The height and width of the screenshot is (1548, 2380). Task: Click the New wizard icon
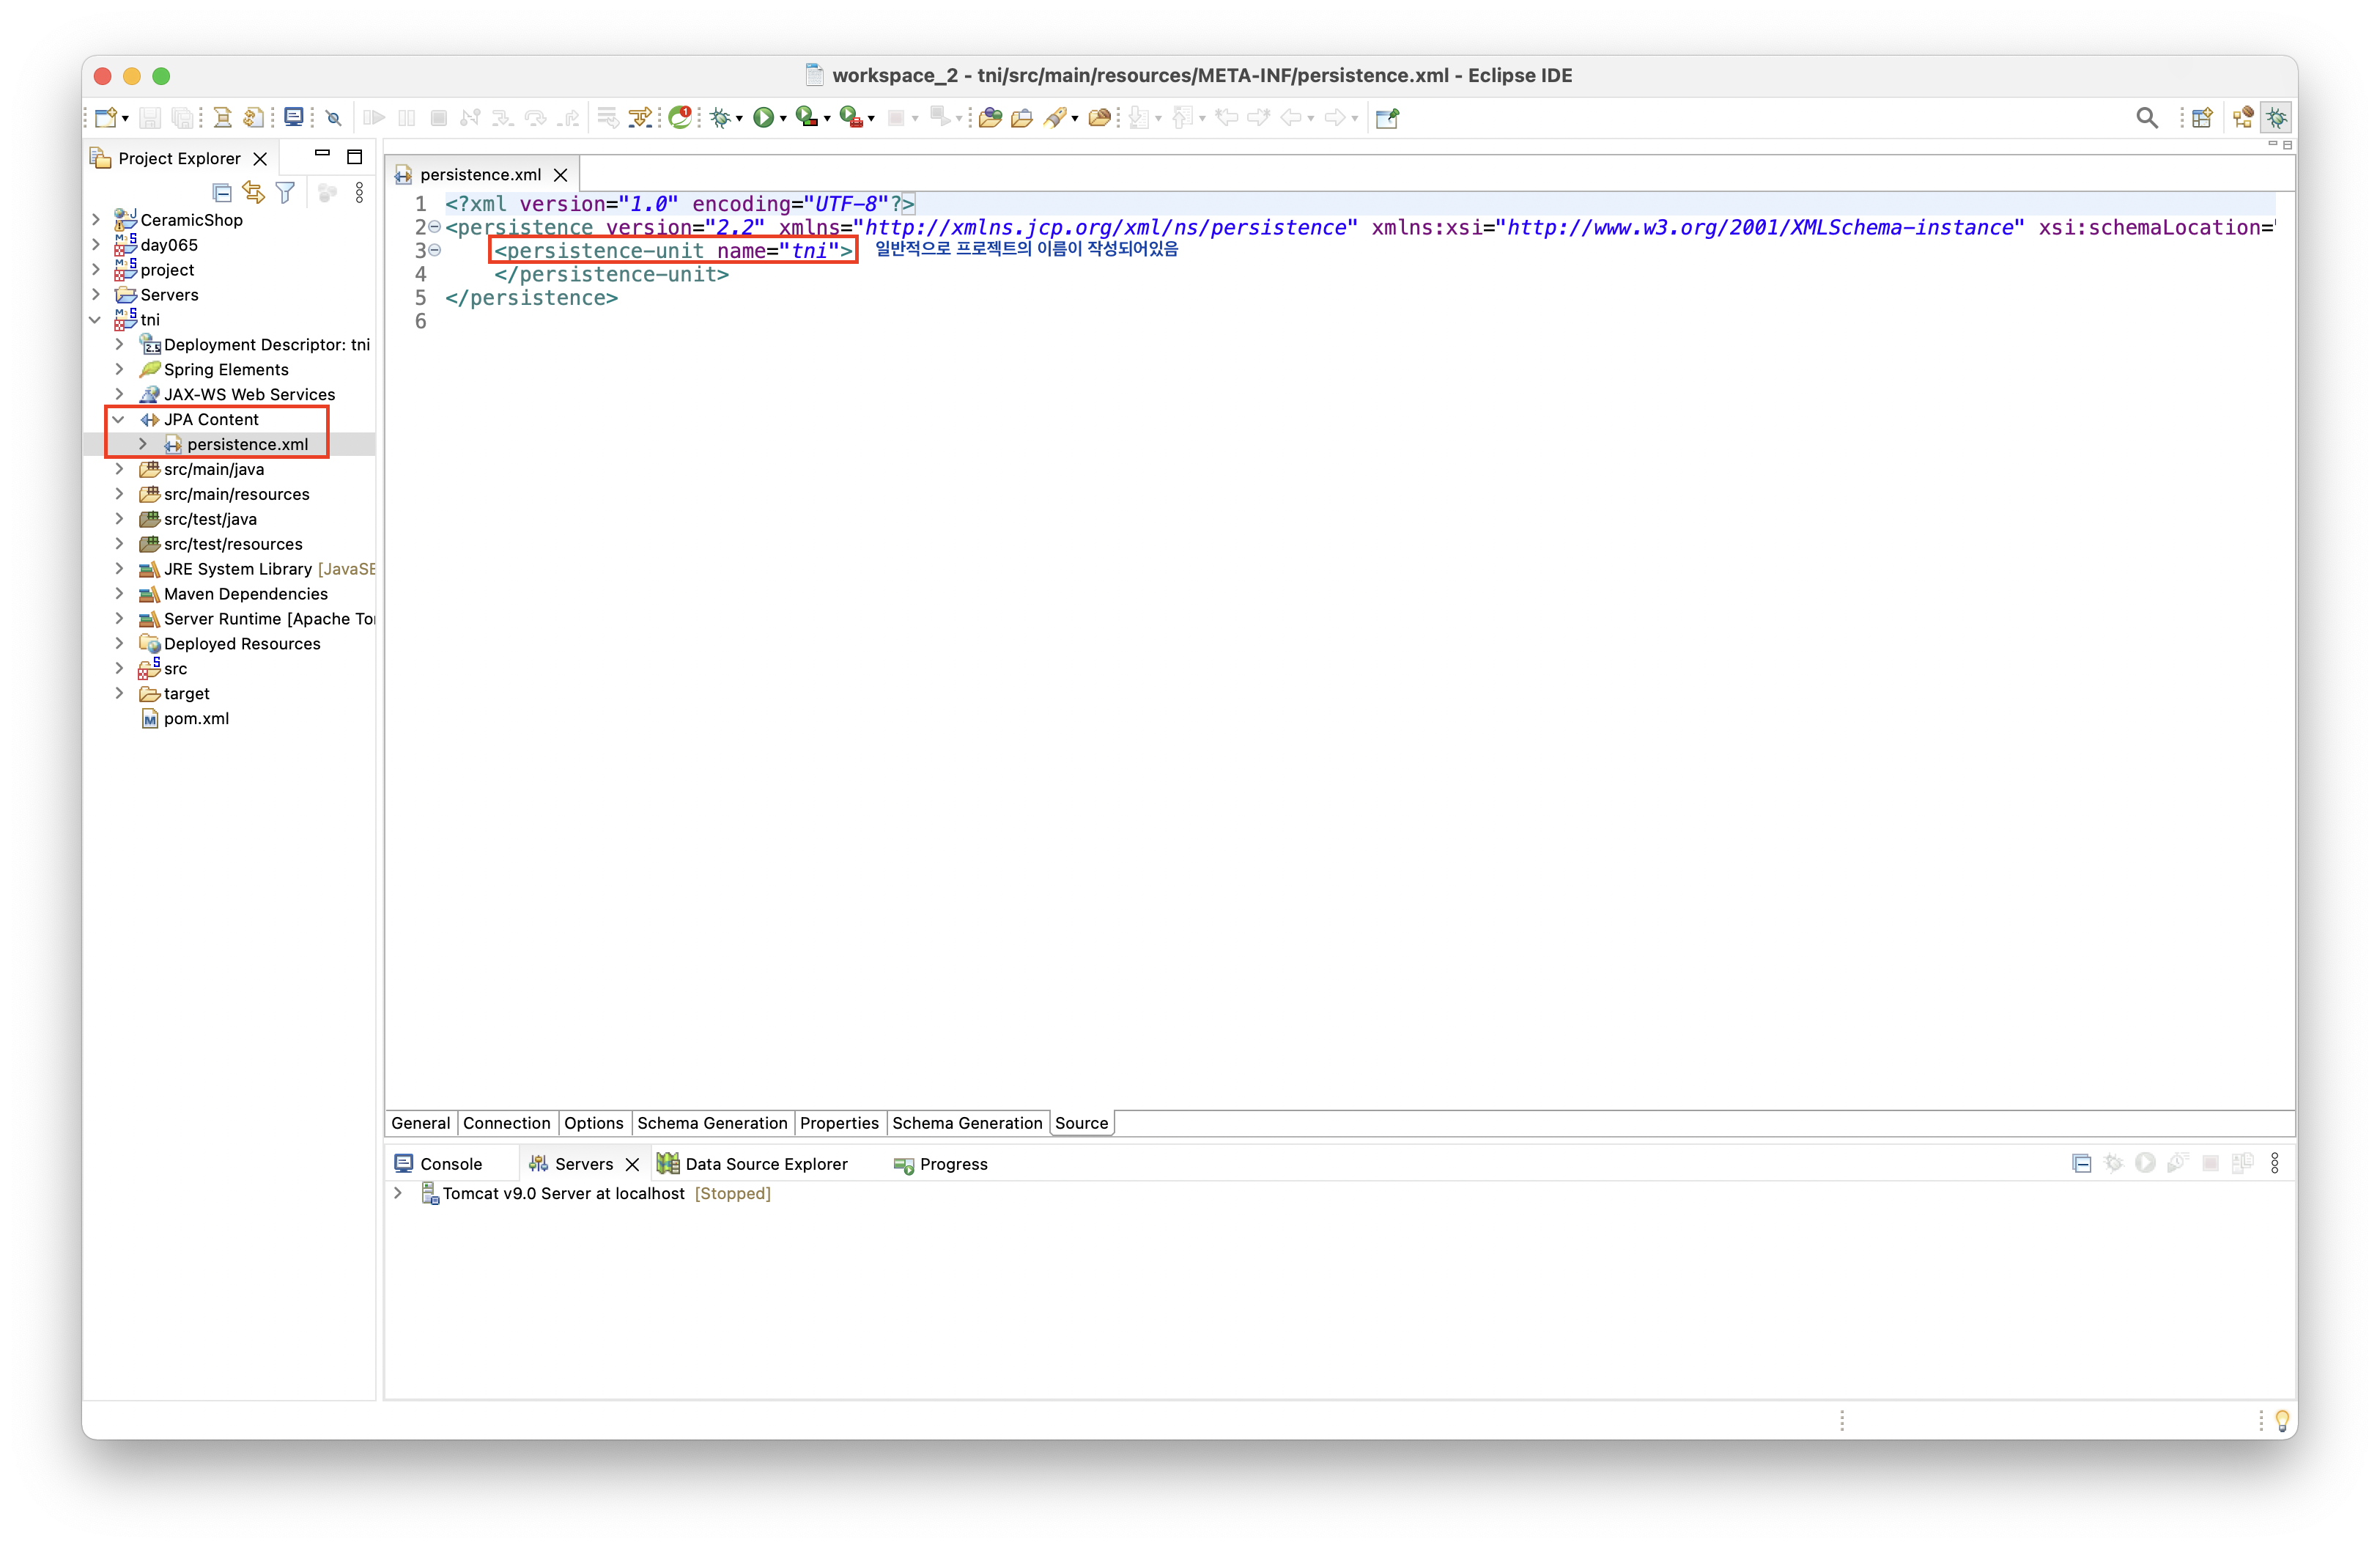tap(106, 118)
